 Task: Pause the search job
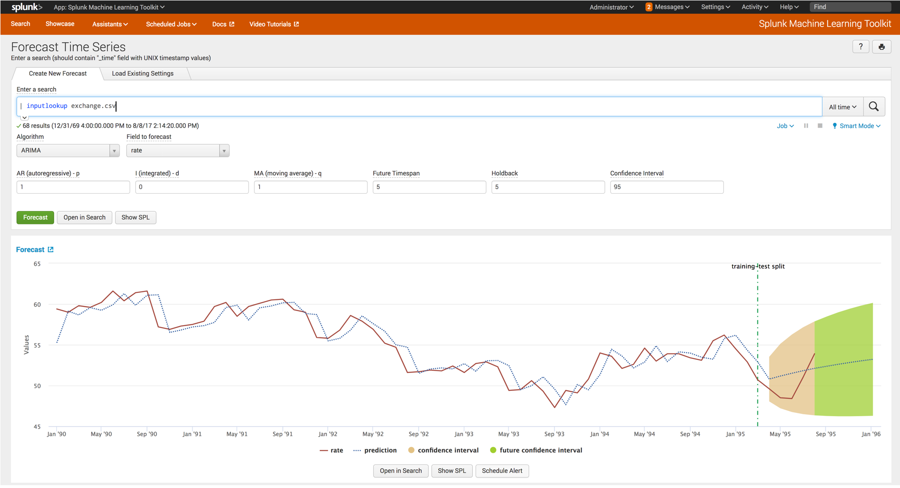tap(806, 126)
